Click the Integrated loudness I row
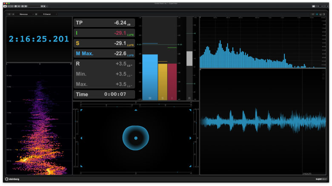This screenshot has width=332, height=186. coord(104,33)
